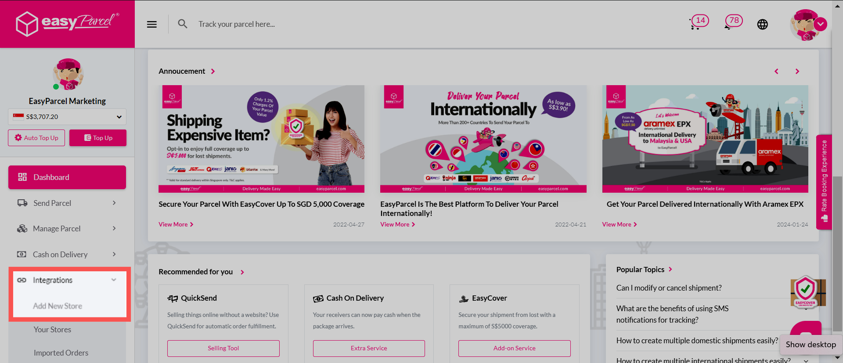
Task: Click the EasyParcel logo
Action: 67,23
